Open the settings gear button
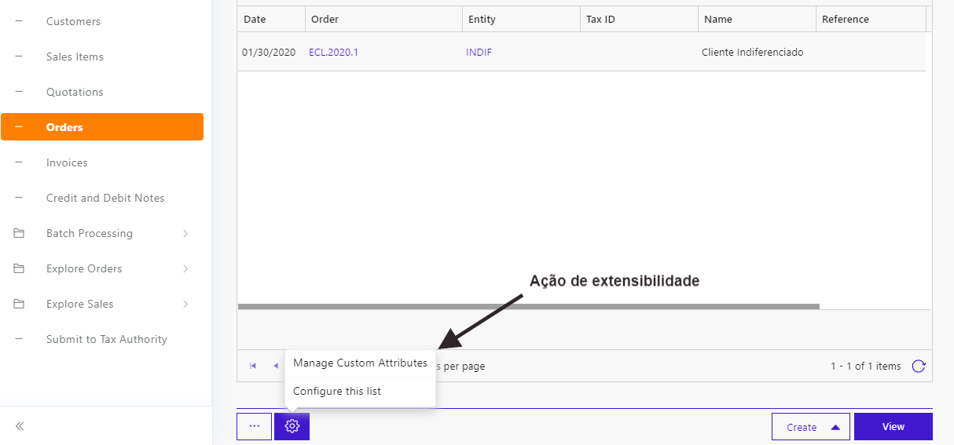Screen dimensions: 954x445 click(292, 426)
